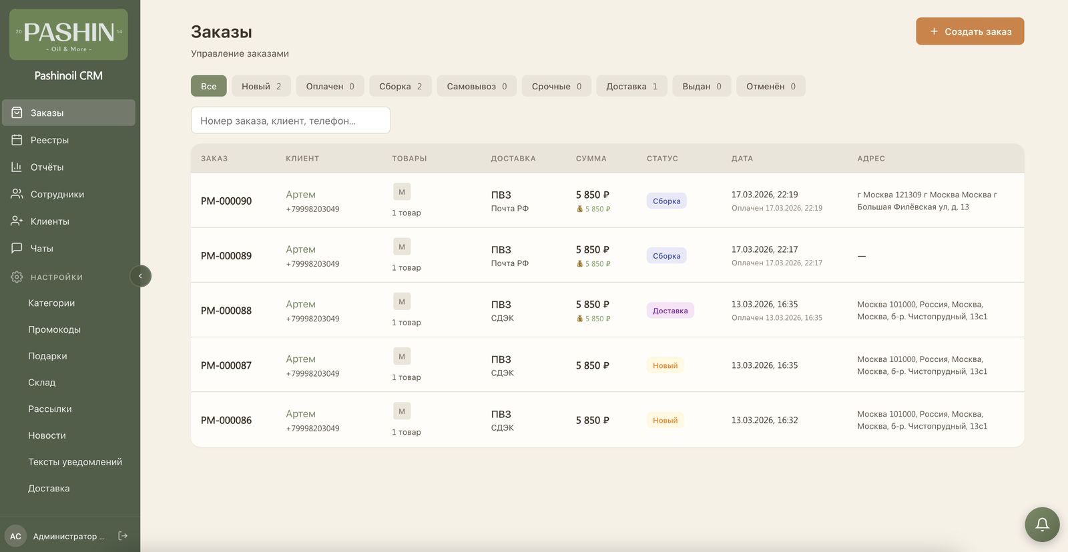Click the Pashin Oil & More logo
The image size is (1068, 552).
pyautogui.click(x=69, y=35)
